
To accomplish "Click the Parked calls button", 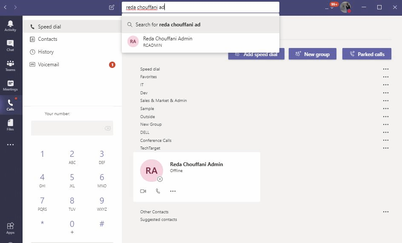I will 367,54.
